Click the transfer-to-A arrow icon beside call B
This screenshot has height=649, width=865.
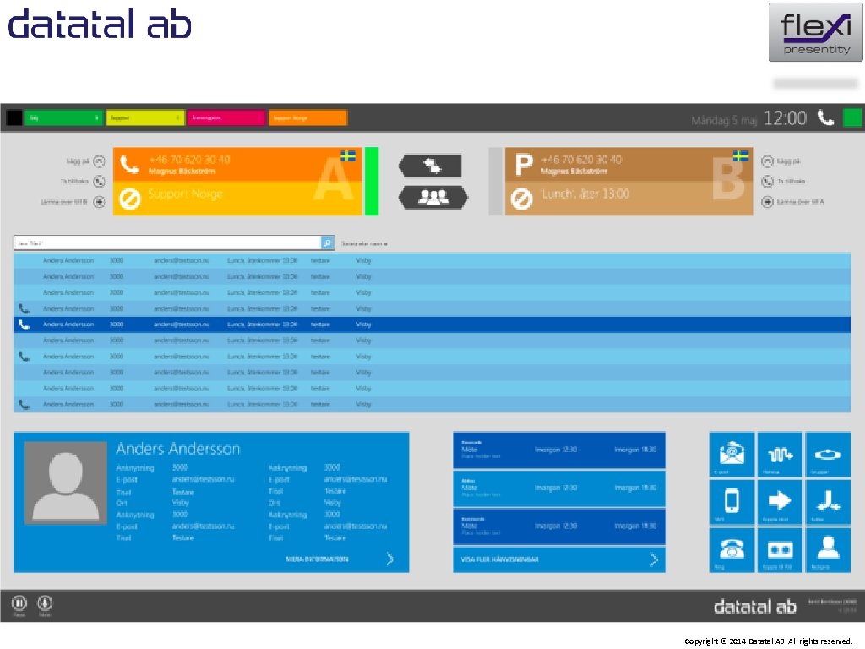pos(767,201)
